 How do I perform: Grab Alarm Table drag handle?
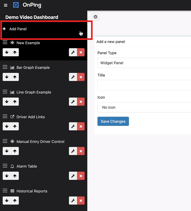tap(5, 166)
